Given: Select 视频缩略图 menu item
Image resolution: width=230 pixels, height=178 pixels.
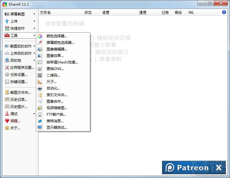Looking at the screenshot, I should 57,108.
